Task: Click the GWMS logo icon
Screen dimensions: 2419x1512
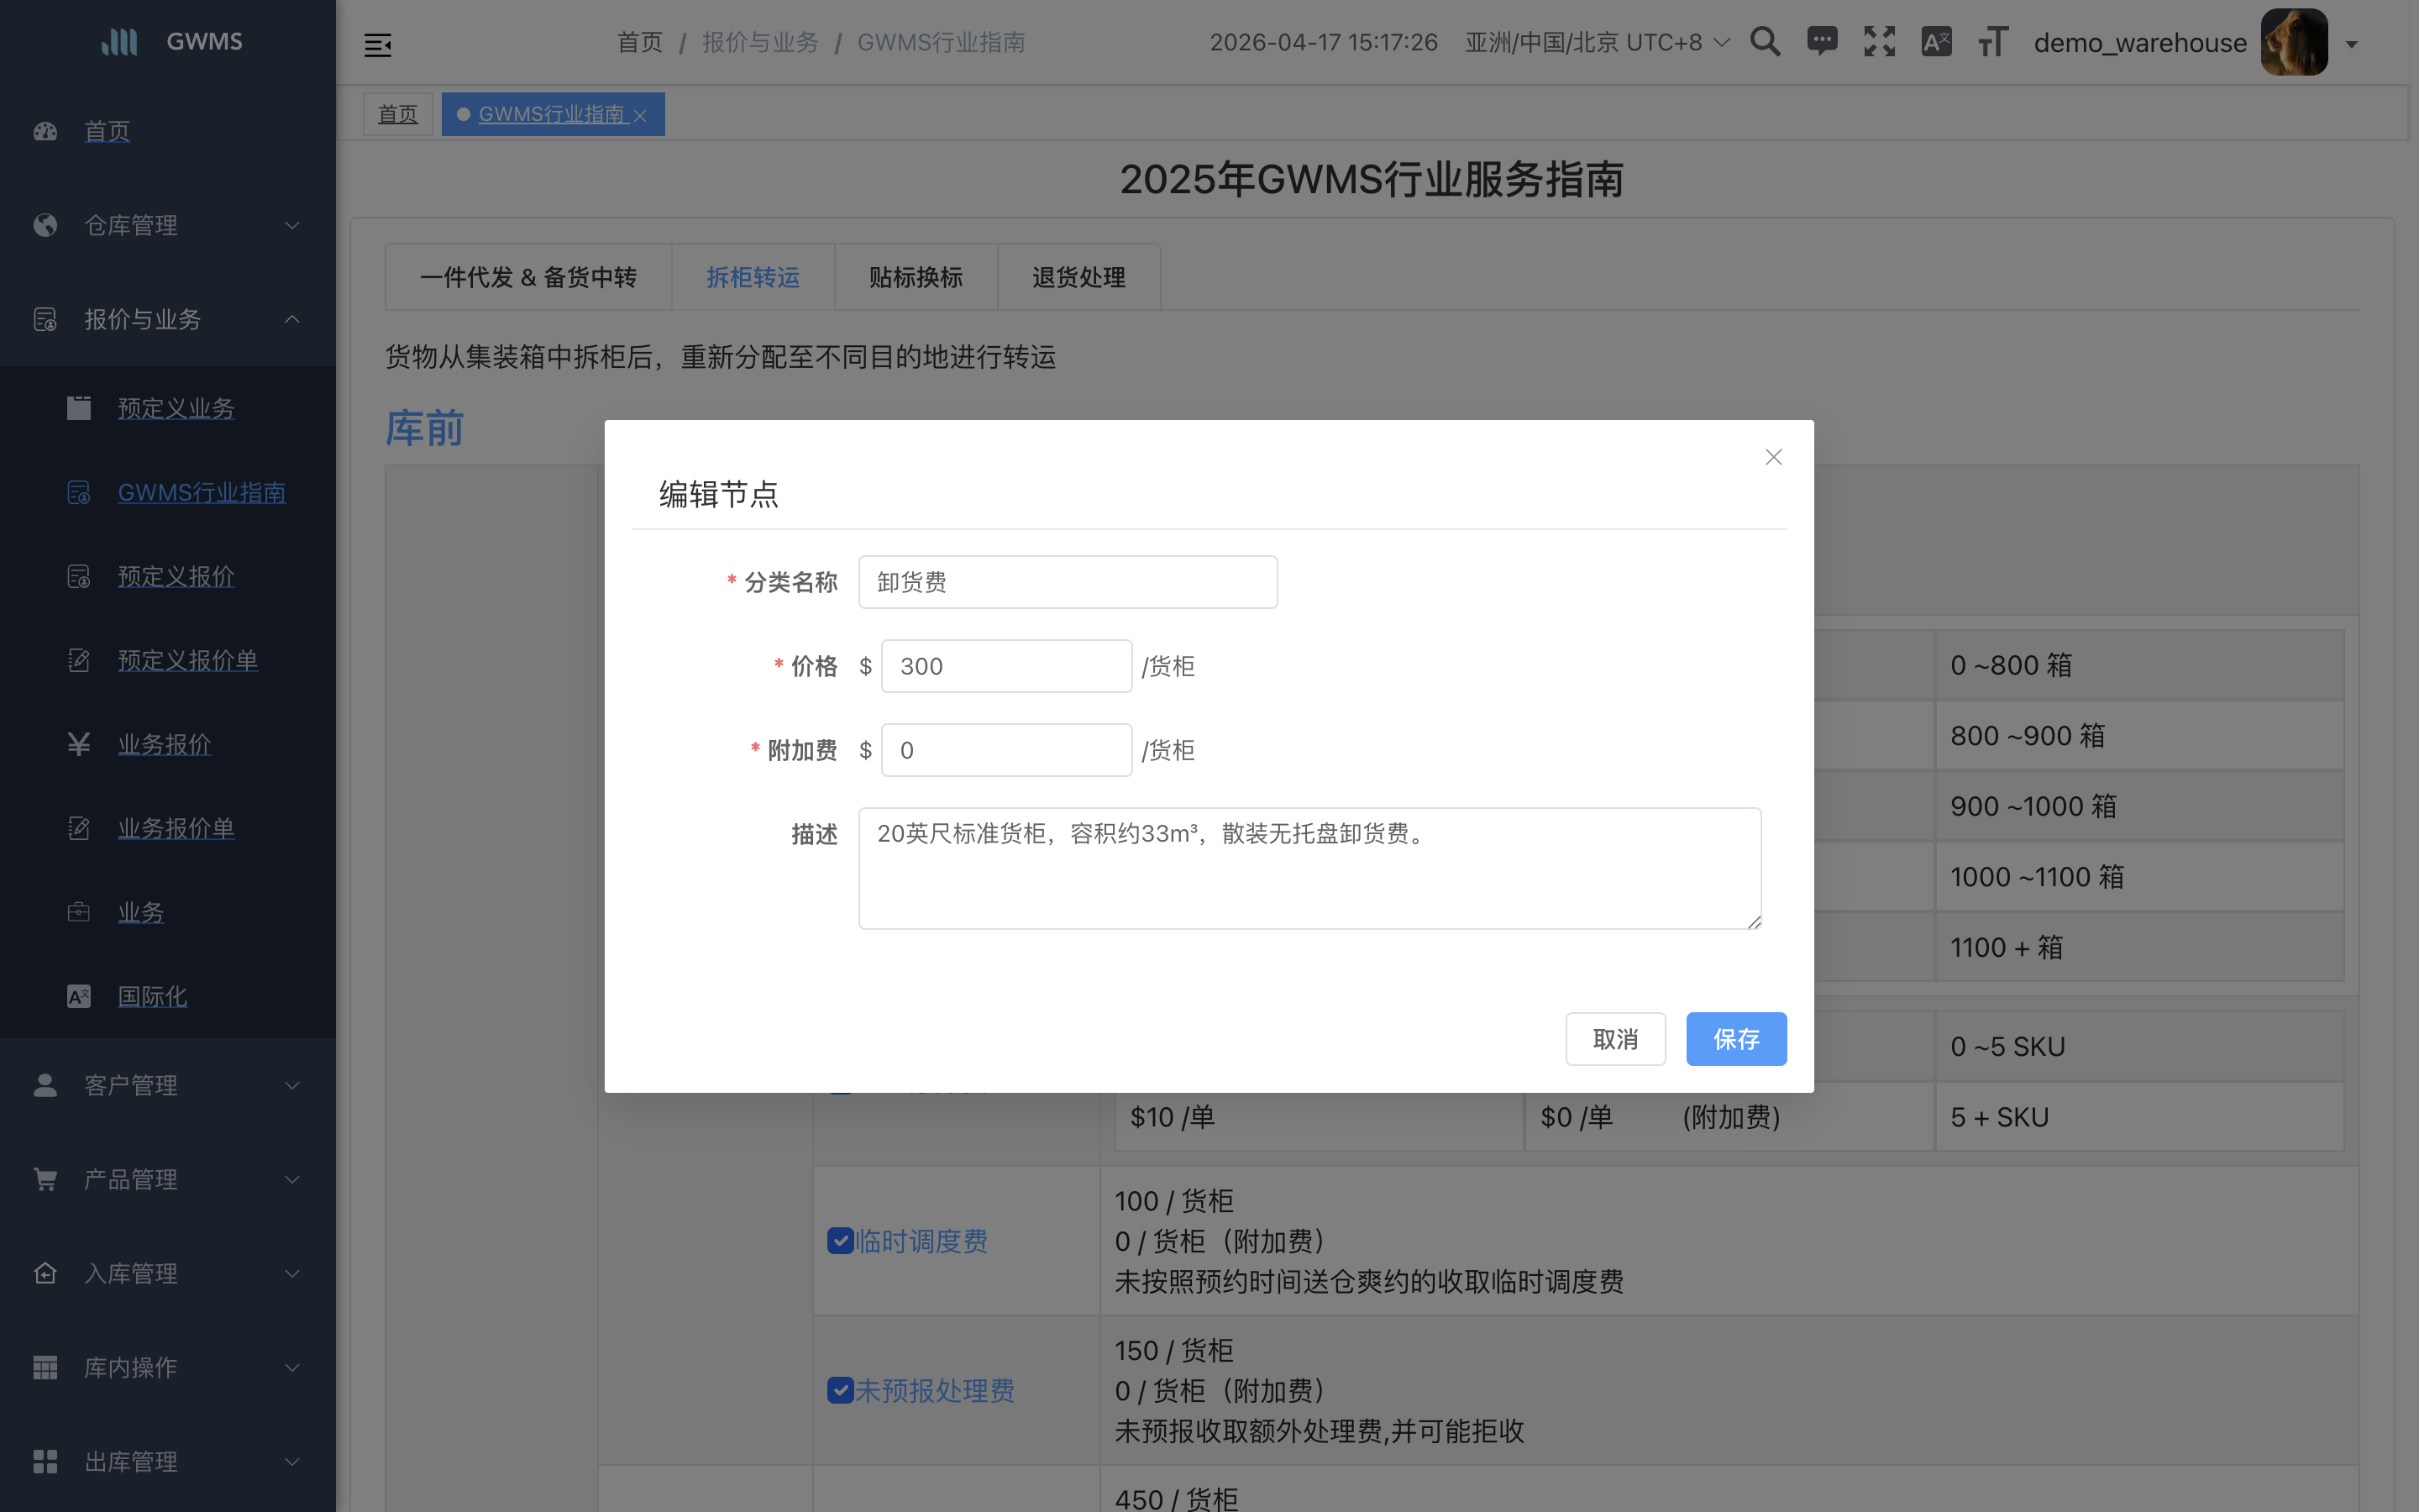Action: [x=119, y=41]
